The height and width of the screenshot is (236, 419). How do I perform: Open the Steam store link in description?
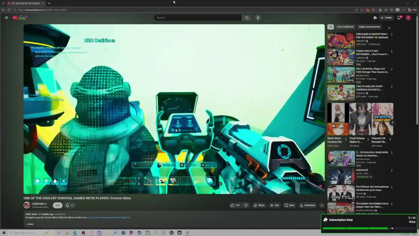[x=109, y=217]
